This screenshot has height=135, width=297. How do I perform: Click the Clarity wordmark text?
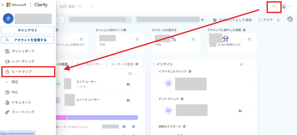[41, 5]
